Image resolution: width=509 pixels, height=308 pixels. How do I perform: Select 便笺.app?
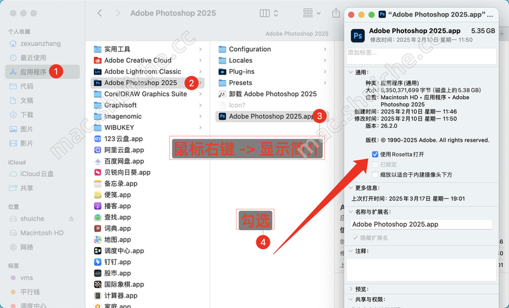[147, 195]
